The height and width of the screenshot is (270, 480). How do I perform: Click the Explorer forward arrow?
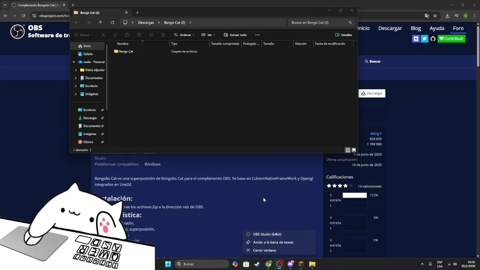coord(88,22)
